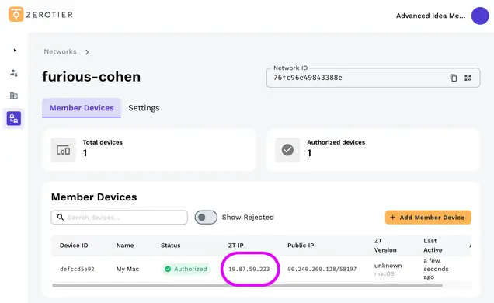Click the Authorized status badge
The height and width of the screenshot is (303, 494).
tap(186, 269)
